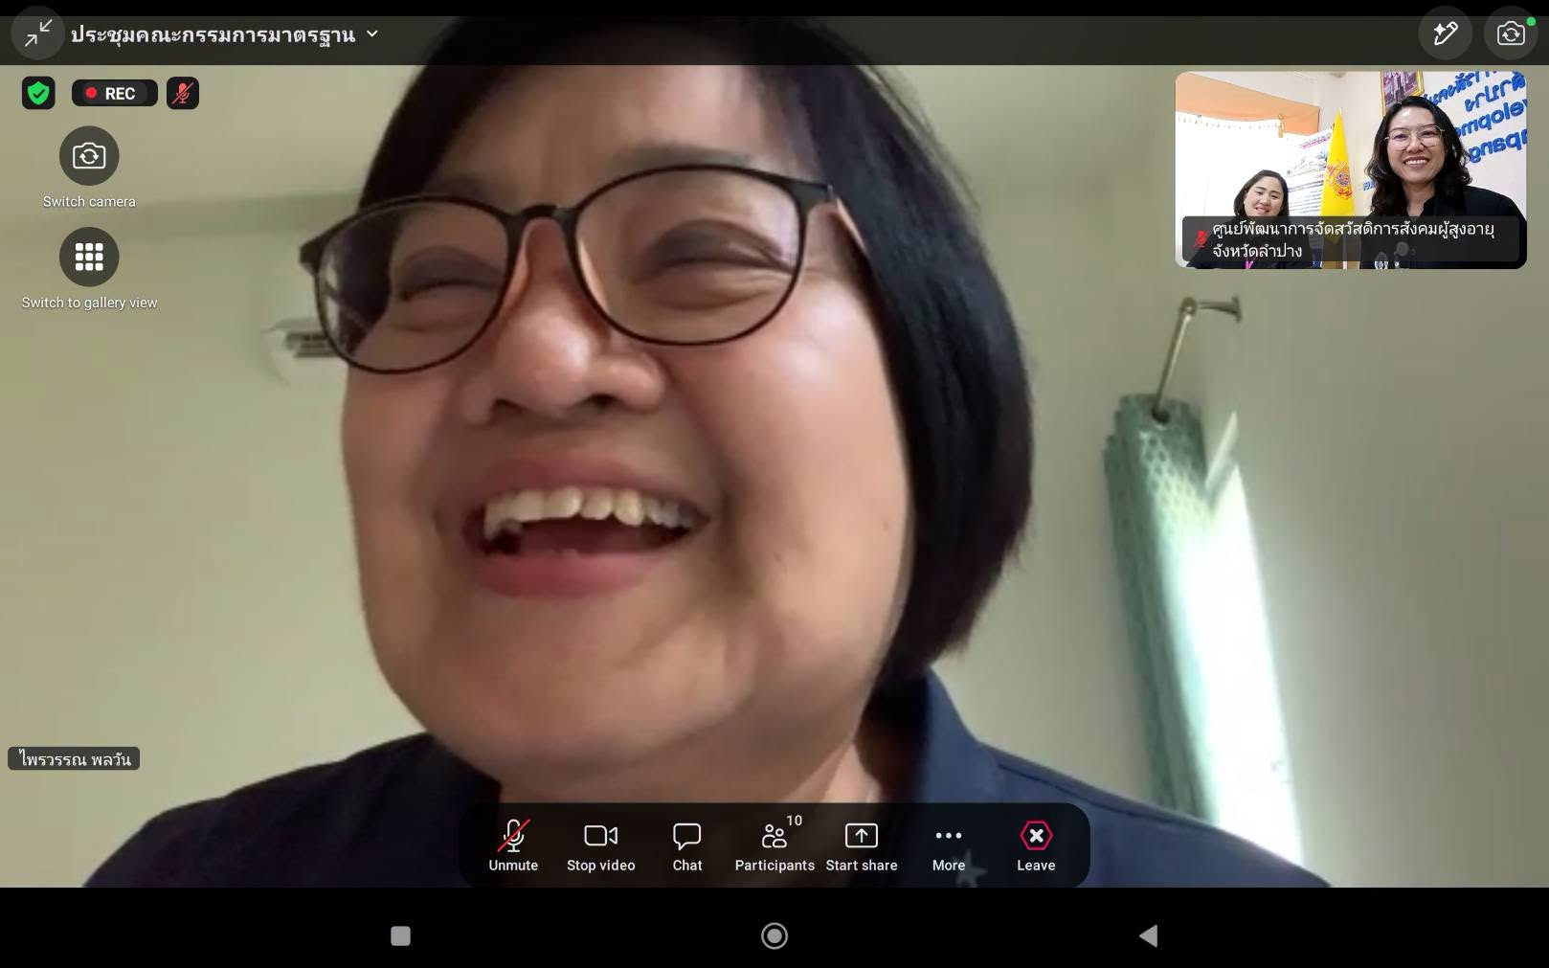Screen dimensions: 1549x968
Task: Flip camera icon in top-right corner
Action: [1511, 34]
